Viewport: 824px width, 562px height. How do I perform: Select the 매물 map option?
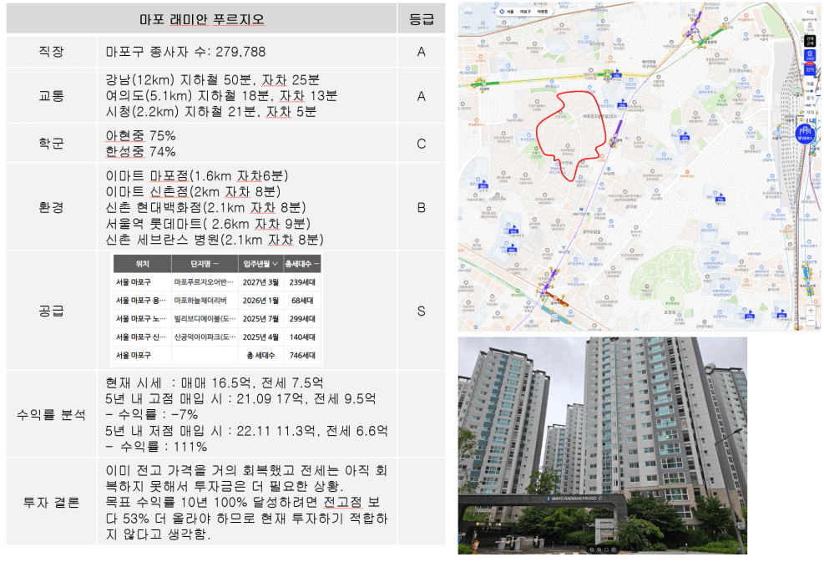[810, 84]
